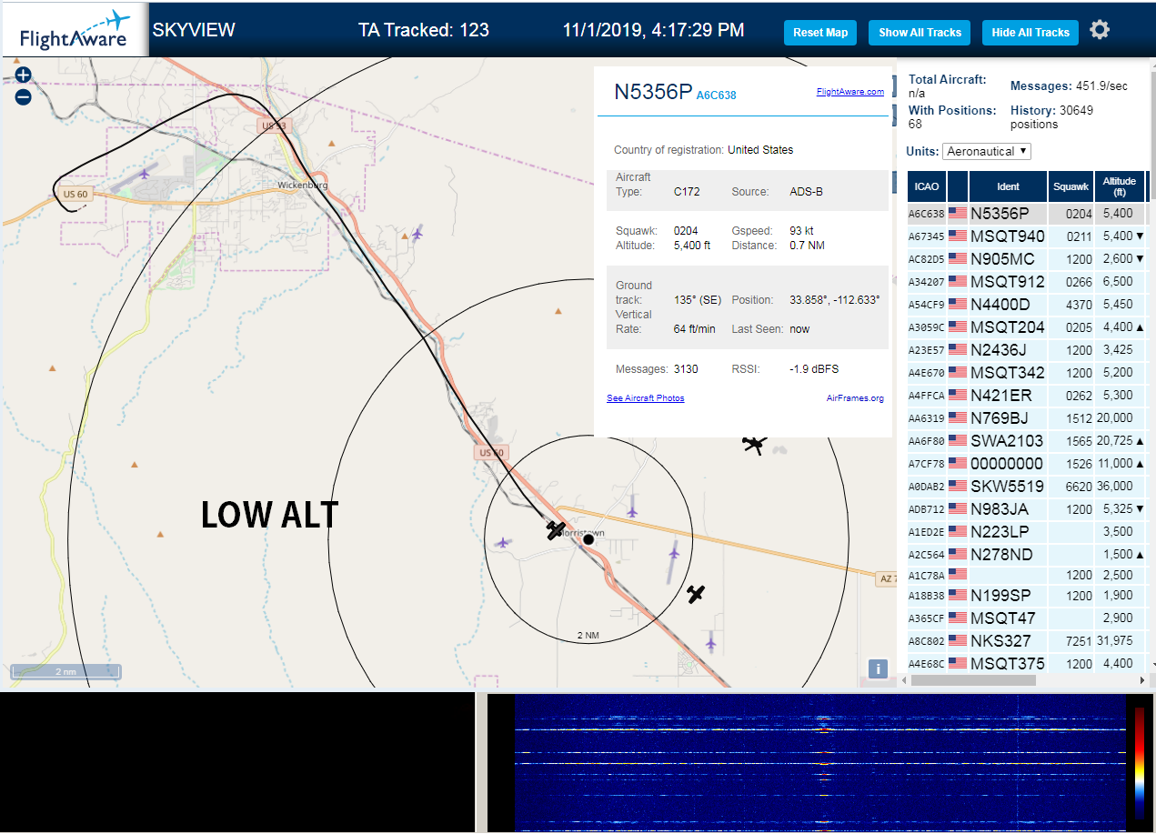Image resolution: width=1156 pixels, height=834 pixels.
Task: Click Show All Tracks button
Action: (x=920, y=33)
